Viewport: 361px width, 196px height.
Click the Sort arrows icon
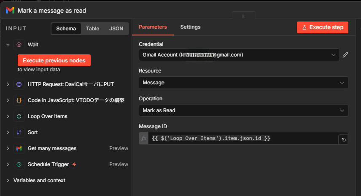coord(19,132)
